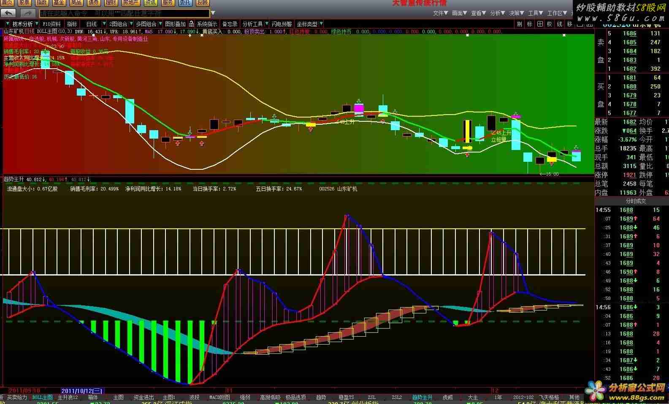The image size is (669, 404).
Task: Click the 指标 indicator toolbar button
Action: click(72, 24)
